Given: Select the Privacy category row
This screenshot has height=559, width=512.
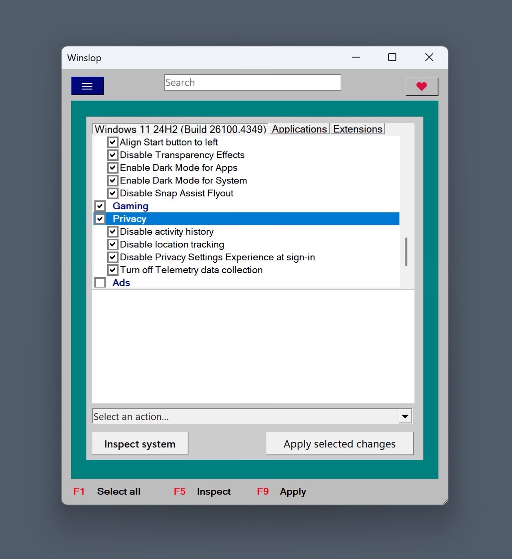Looking at the screenshot, I should pos(130,219).
